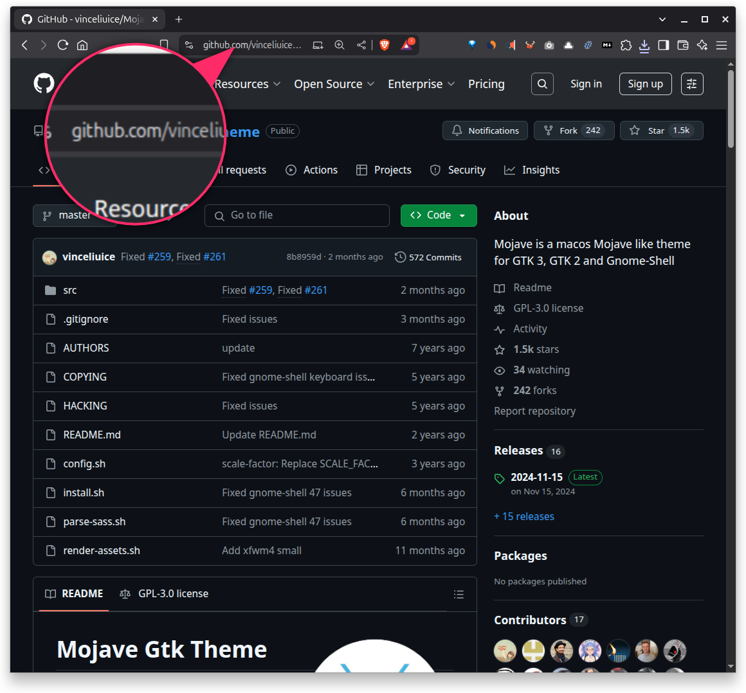
Task: Switch to GPL-3.0 license tab
Action: coord(164,594)
